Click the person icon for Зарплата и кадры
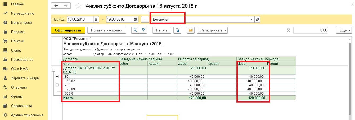 (5, 78)
